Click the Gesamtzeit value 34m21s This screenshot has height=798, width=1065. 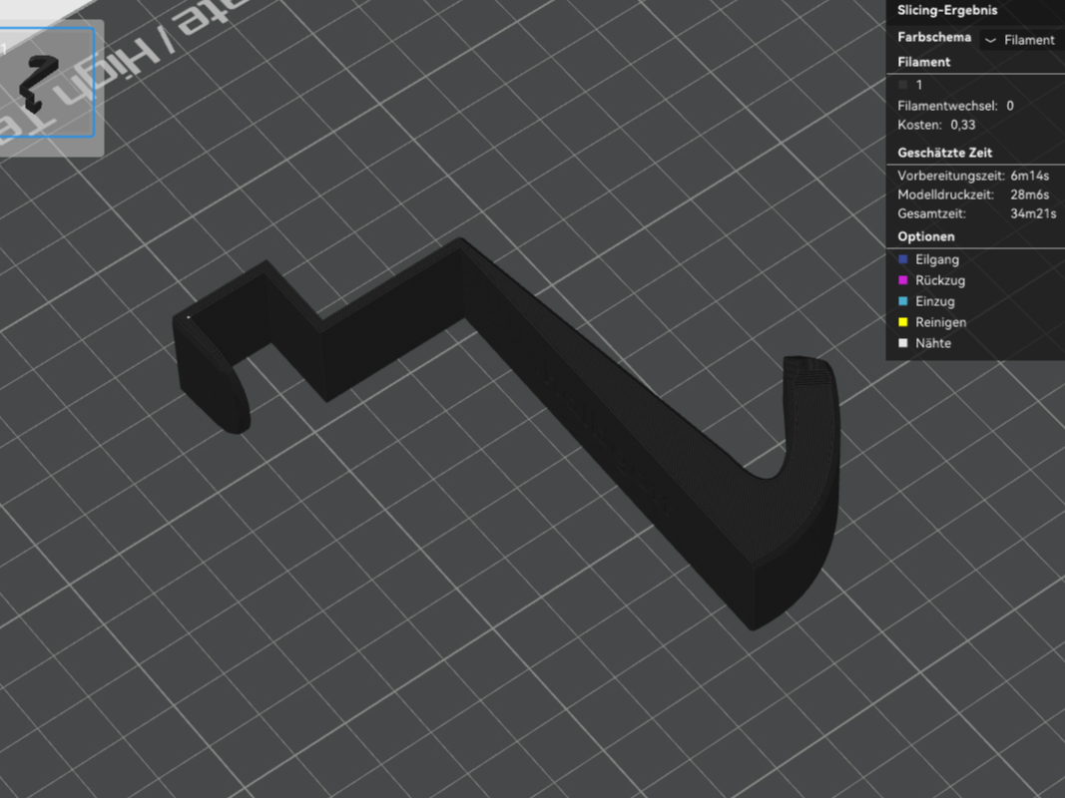point(1033,213)
